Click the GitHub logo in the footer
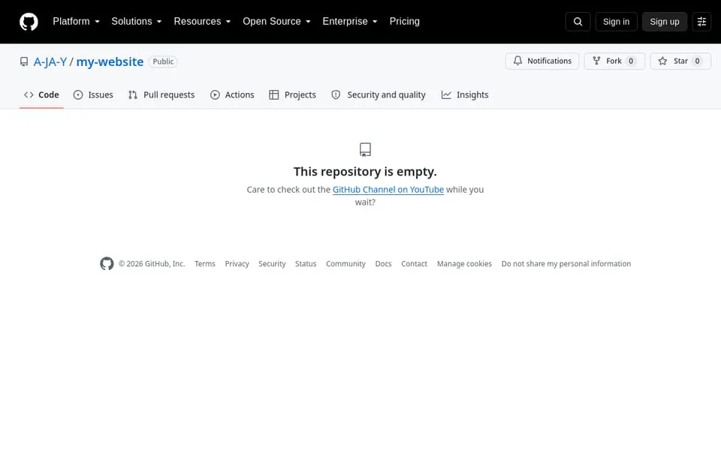This screenshot has width=721, height=450. pyautogui.click(x=107, y=263)
